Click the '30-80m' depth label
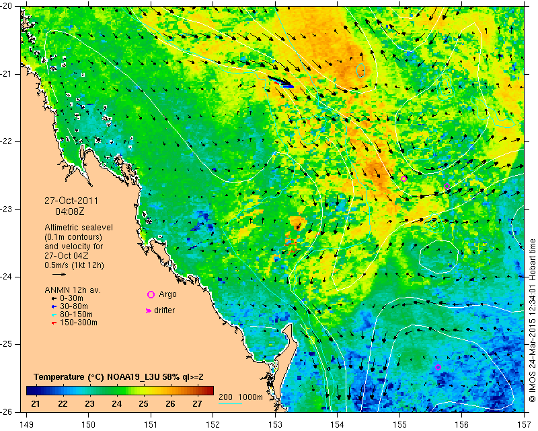 [74, 306]
